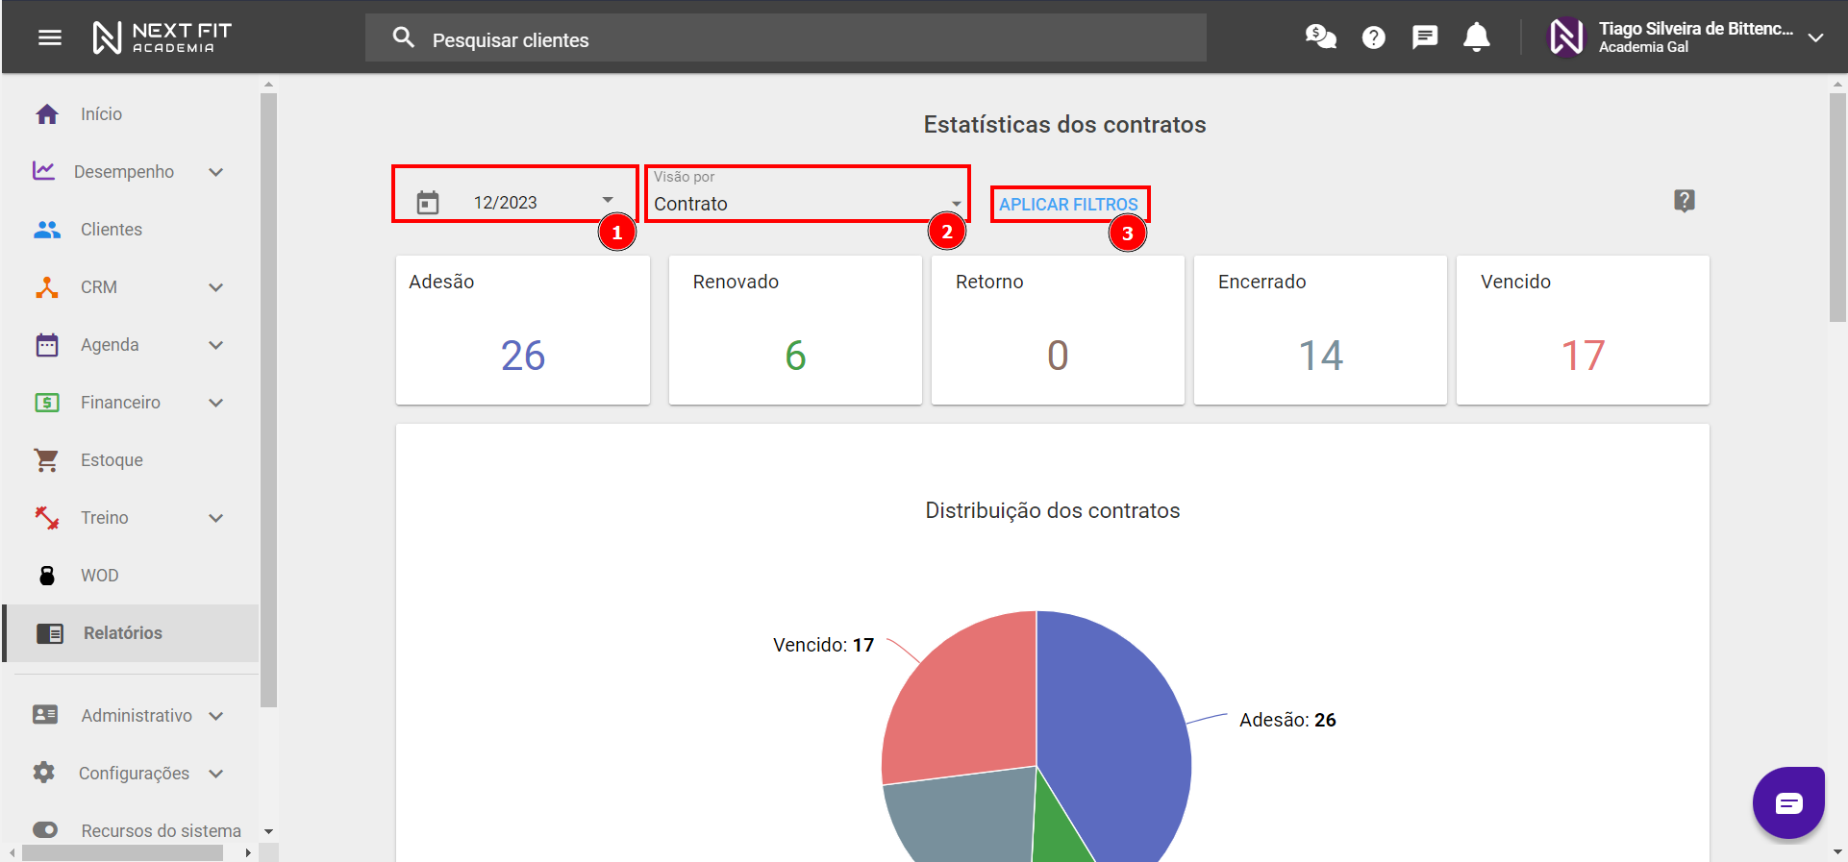The width and height of the screenshot is (1848, 862).
Task: Click the APLICAR FILTROS button
Action: tap(1068, 205)
